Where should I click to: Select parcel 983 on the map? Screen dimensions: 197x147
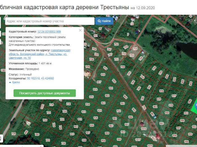point(167,113)
